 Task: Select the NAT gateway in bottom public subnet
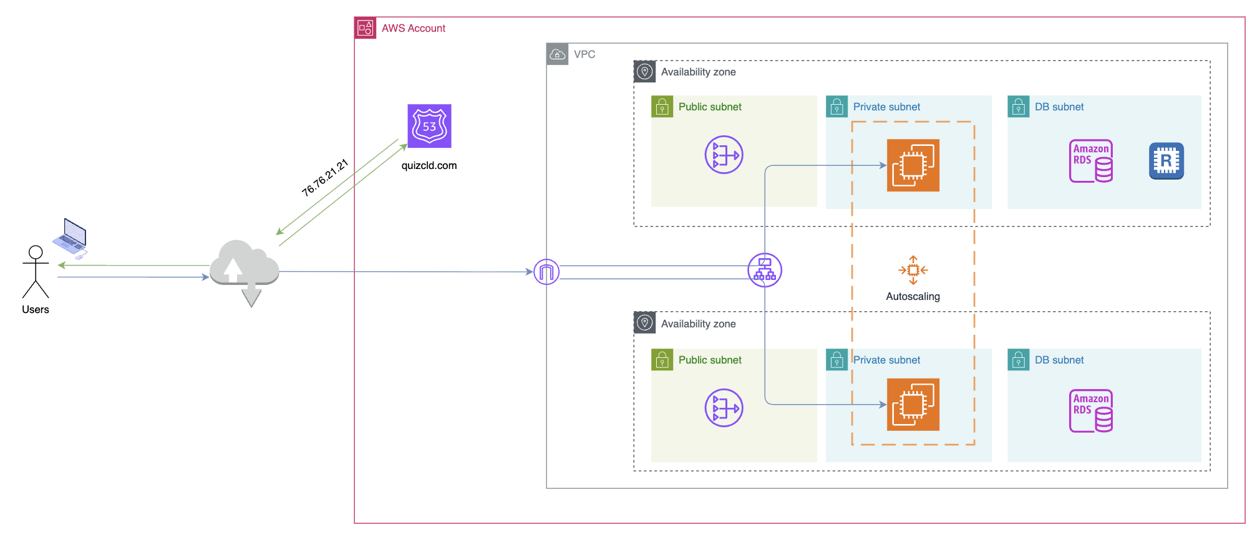(724, 408)
